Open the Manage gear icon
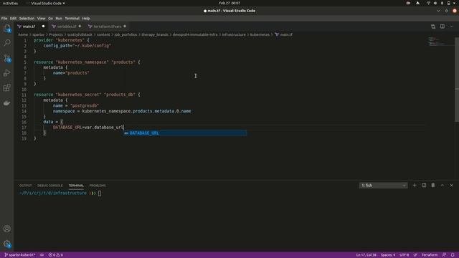Image resolution: width=459 pixels, height=258 pixels. point(6,244)
